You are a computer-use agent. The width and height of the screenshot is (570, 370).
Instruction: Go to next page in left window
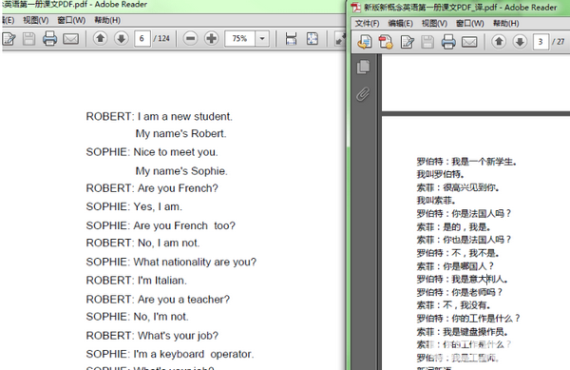[121, 38]
